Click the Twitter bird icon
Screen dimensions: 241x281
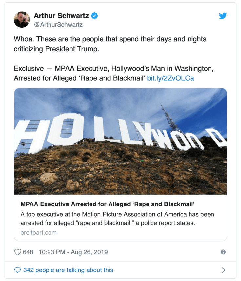click(223, 15)
